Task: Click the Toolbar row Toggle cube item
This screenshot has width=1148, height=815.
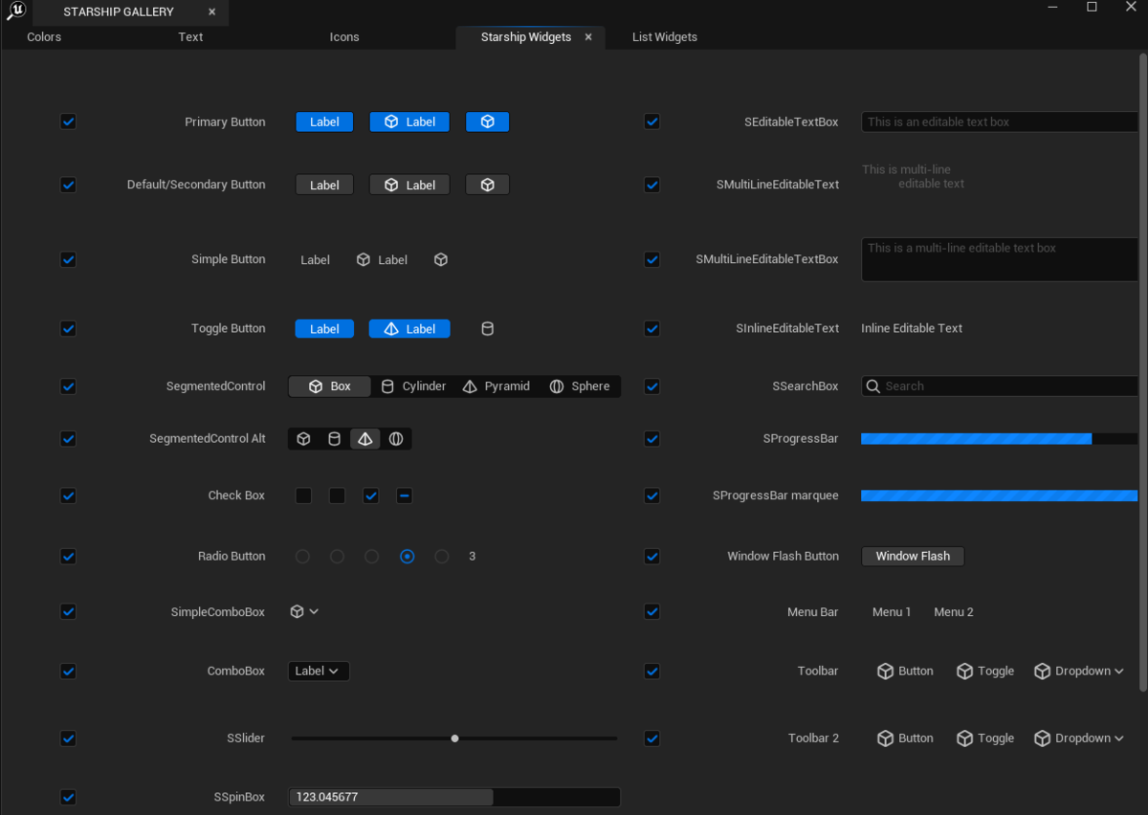Action: pyautogui.click(x=985, y=671)
